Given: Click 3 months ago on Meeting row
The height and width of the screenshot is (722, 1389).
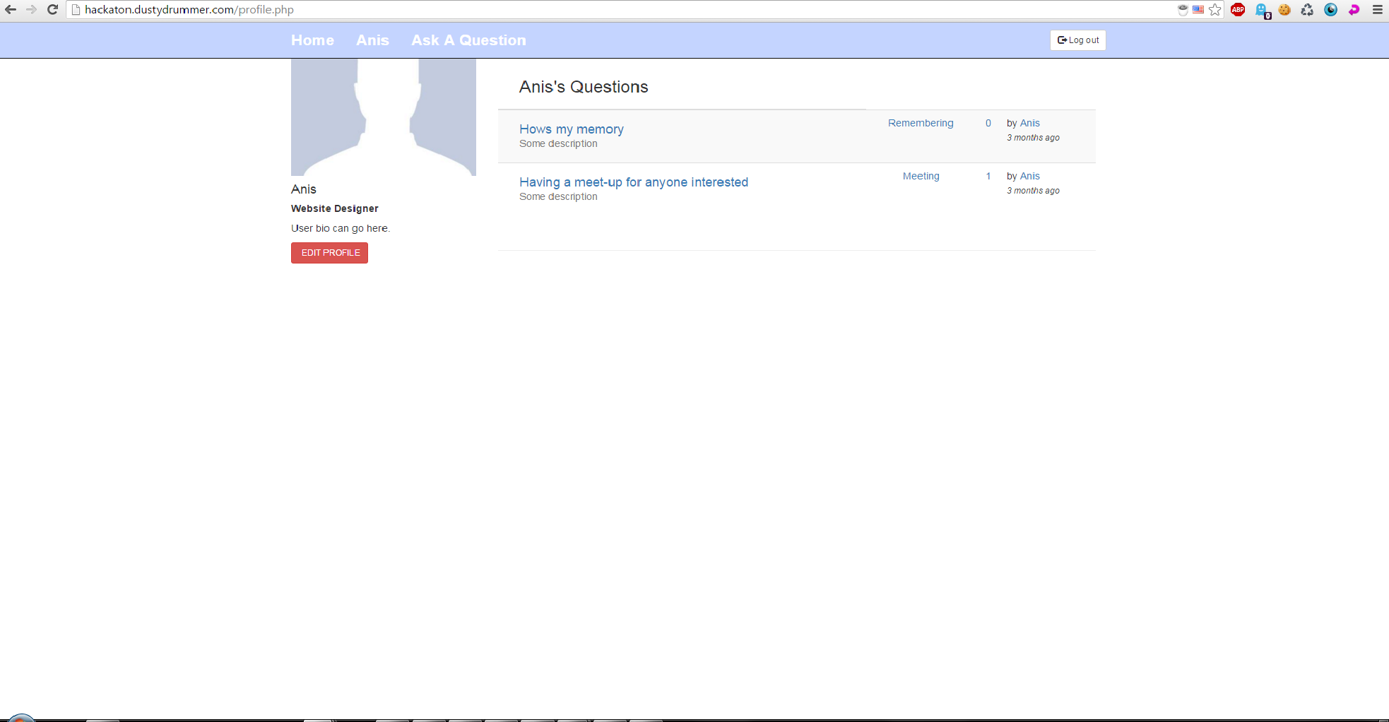Looking at the screenshot, I should 1033,191.
